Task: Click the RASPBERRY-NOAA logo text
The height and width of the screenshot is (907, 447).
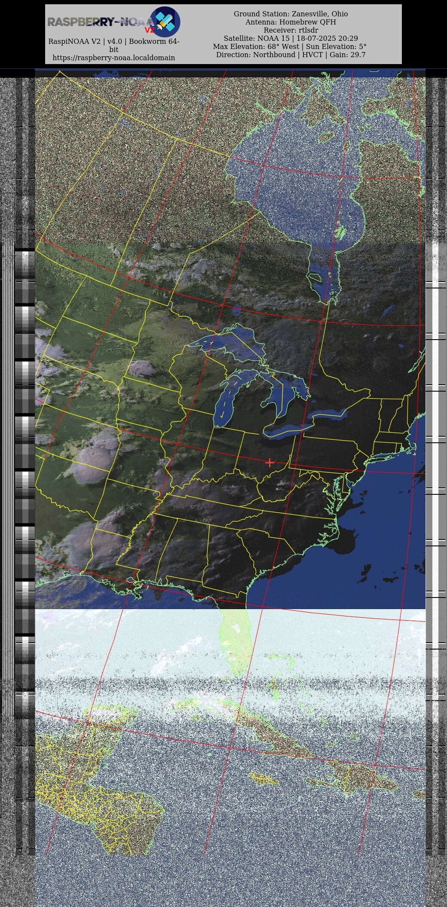Action: pos(100,22)
